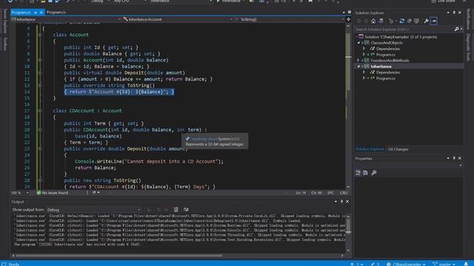Screen dimensions: 474x266
Task: Click the Back arrow in Solution Explorer toolbar
Action: 358,21
